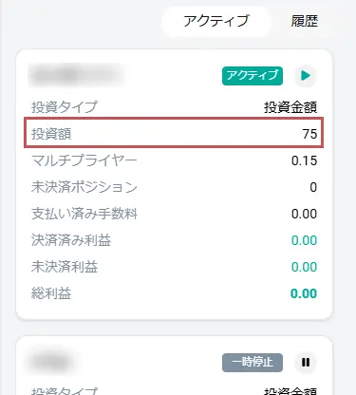Switch to the アクティブ tab

coord(216,21)
